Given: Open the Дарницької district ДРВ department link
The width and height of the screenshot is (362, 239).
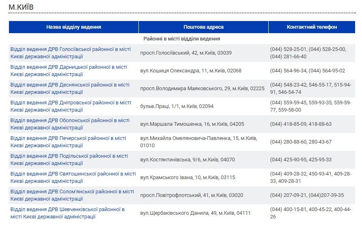Looking at the screenshot, I should coord(69,67).
